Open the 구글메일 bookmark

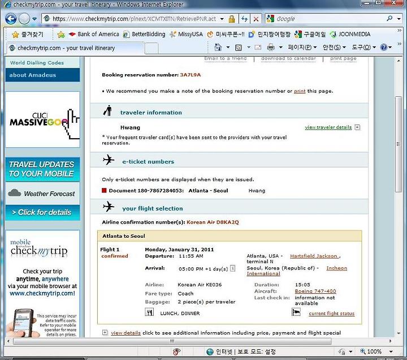[310, 35]
